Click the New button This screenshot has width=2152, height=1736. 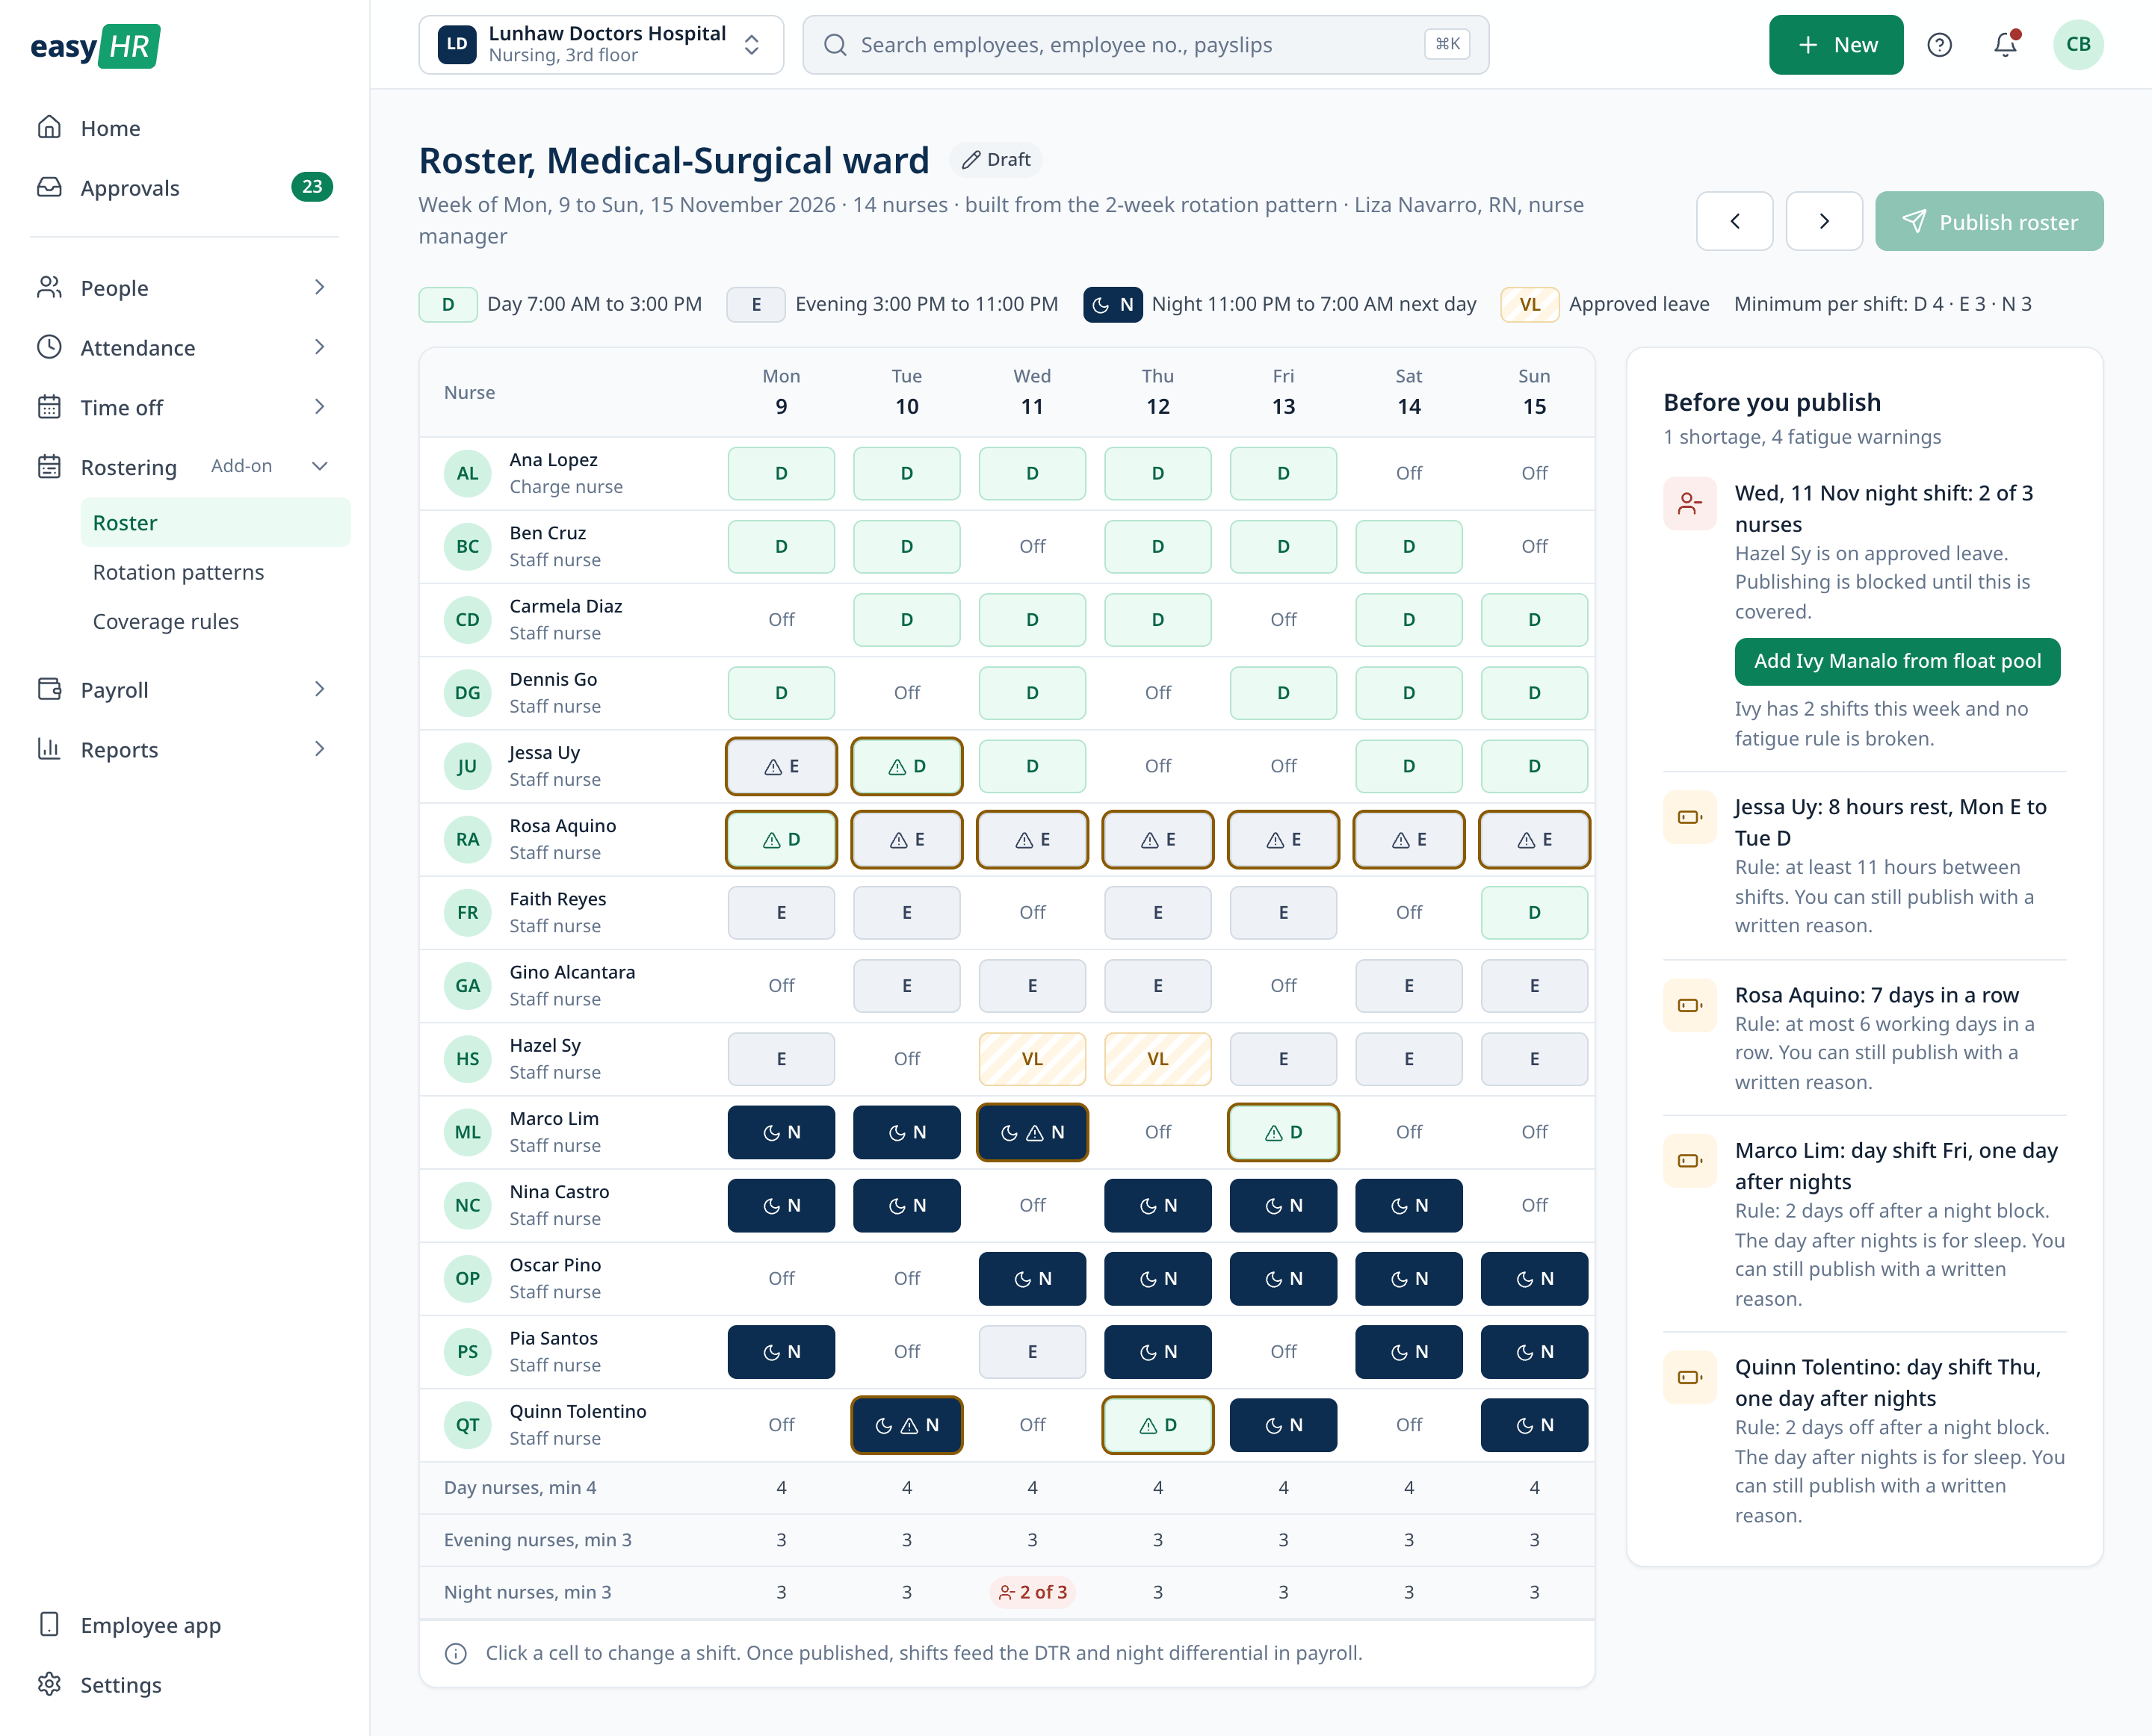pyautogui.click(x=1836, y=45)
